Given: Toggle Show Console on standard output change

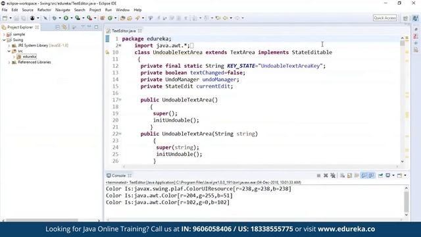Looking at the screenshot, I should click(x=364, y=176).
